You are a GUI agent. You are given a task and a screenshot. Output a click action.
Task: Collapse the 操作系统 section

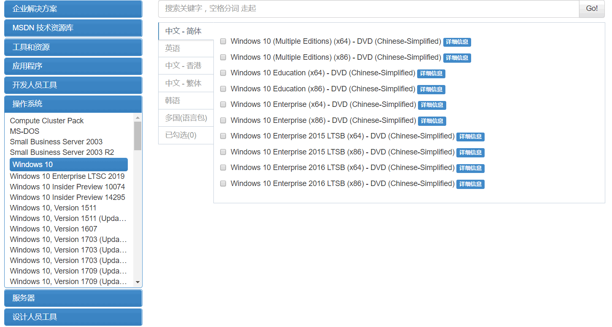(x=73, y=104)
